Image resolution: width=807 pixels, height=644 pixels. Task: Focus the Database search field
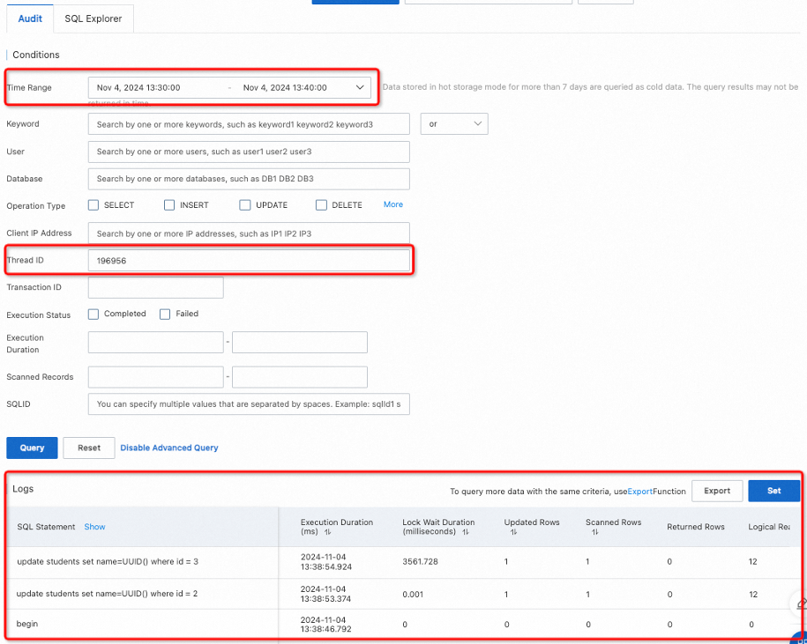tap(249, 179)
